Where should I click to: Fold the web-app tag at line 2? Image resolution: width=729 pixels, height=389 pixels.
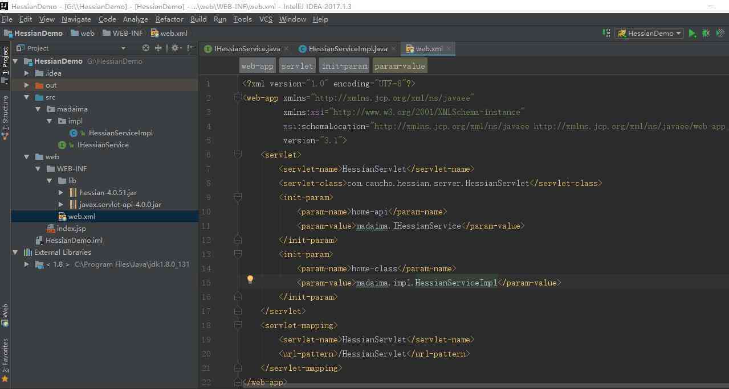tap(238, 98)
